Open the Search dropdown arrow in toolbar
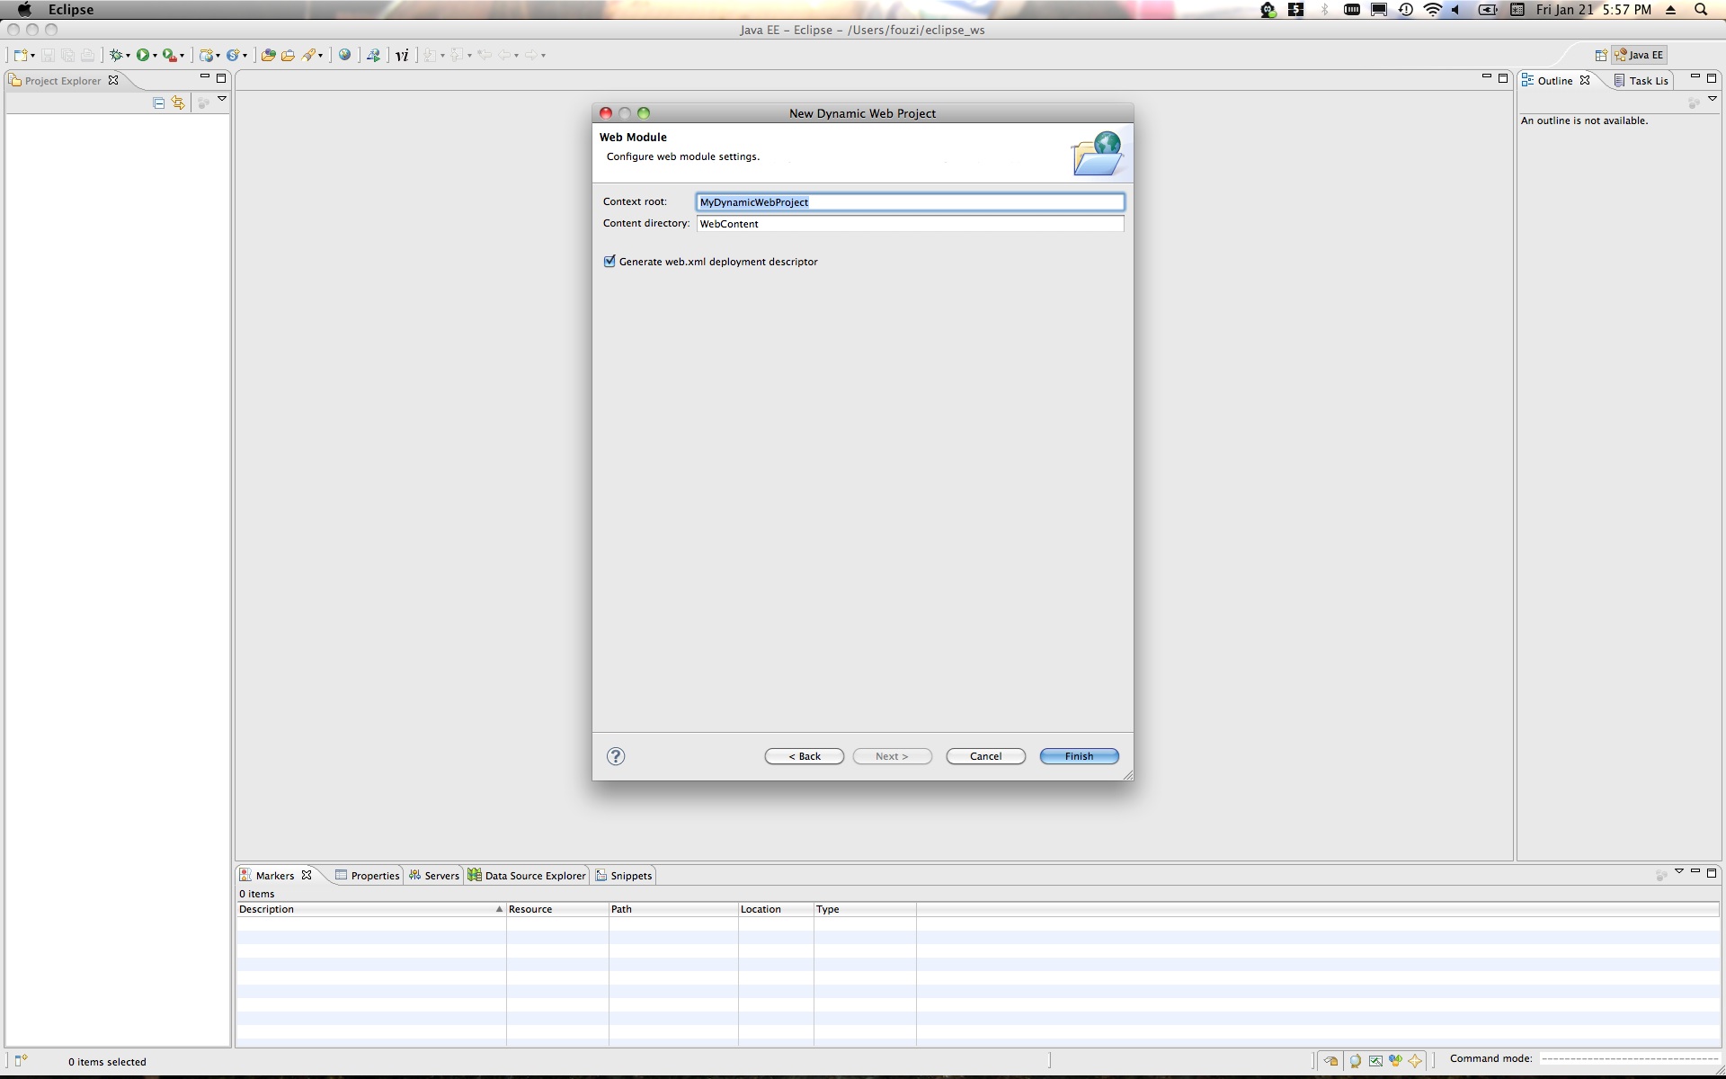The height and width of the screenshot is (1079, 1726). pyautogui.click(x=320, y=56)
